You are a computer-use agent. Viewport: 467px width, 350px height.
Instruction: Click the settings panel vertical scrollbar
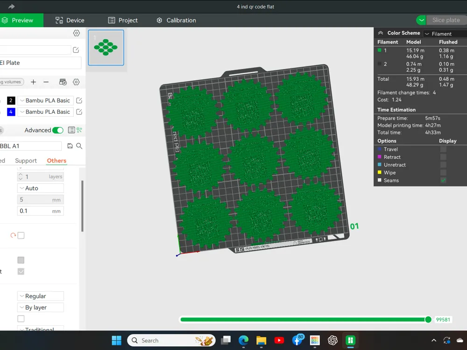[x=82, y=206]
